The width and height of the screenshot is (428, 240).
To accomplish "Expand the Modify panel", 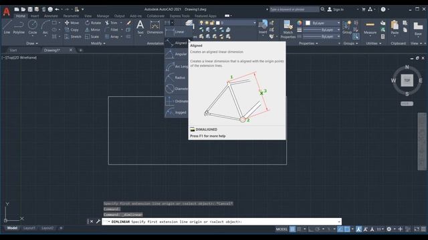I will click(98, 43).
